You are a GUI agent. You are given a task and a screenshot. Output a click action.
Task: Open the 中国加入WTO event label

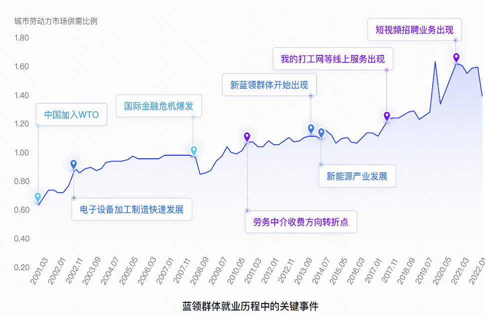[x=71, y=115]
